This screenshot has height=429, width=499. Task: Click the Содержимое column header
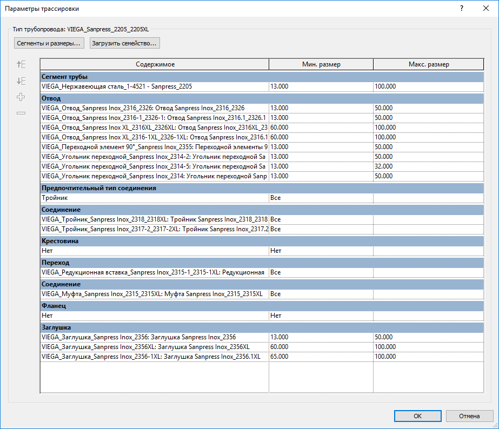click(155, 64)
